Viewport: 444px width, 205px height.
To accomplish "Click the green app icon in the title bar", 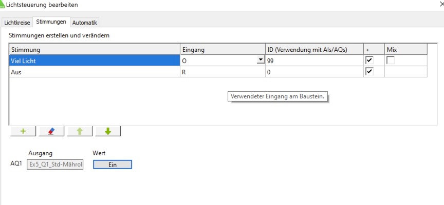I will (2, 4).
